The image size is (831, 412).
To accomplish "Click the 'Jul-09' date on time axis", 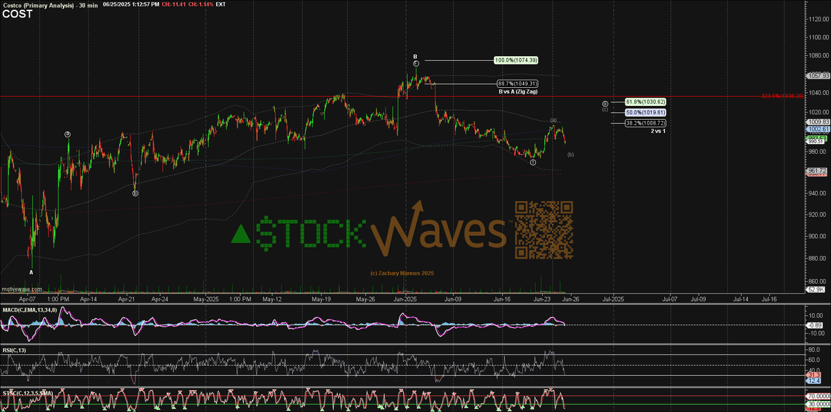I will point(697,298).
